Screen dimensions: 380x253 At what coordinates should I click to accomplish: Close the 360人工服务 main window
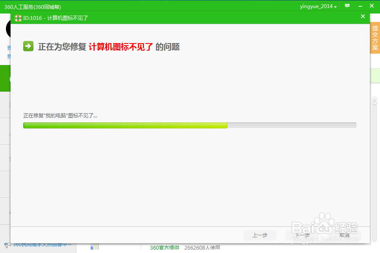tap(372, 6)
